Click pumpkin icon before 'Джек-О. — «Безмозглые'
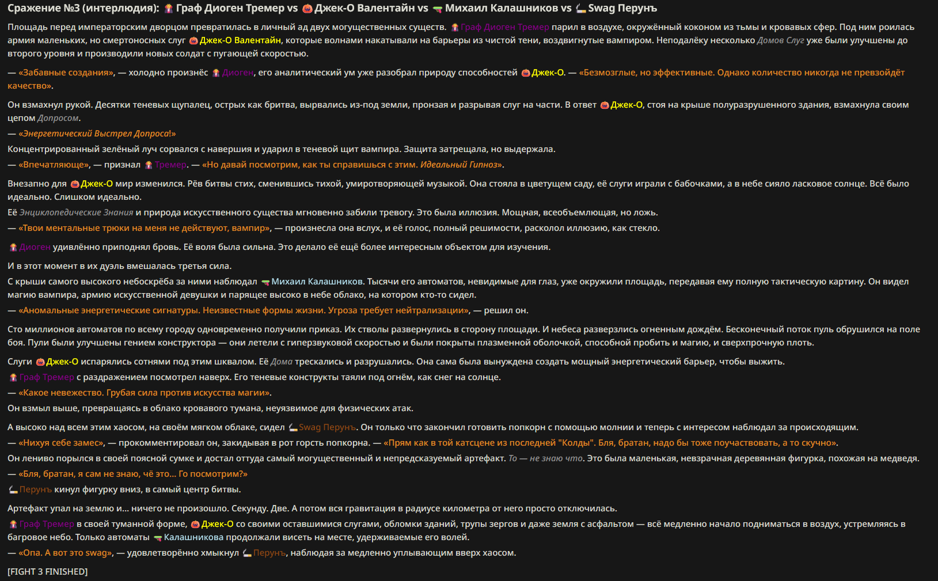The image size is (938, 581). [x=525, y=73]
